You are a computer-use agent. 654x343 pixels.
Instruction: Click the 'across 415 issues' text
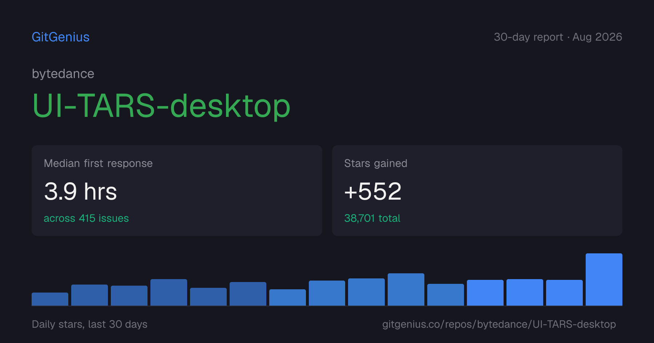[x=86, y=218]
